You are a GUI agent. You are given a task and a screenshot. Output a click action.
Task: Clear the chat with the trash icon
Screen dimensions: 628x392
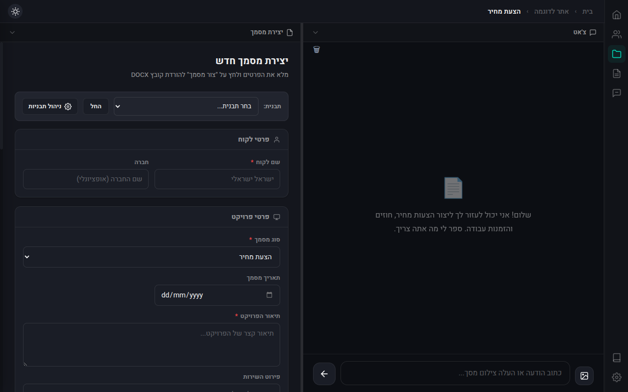316,49
